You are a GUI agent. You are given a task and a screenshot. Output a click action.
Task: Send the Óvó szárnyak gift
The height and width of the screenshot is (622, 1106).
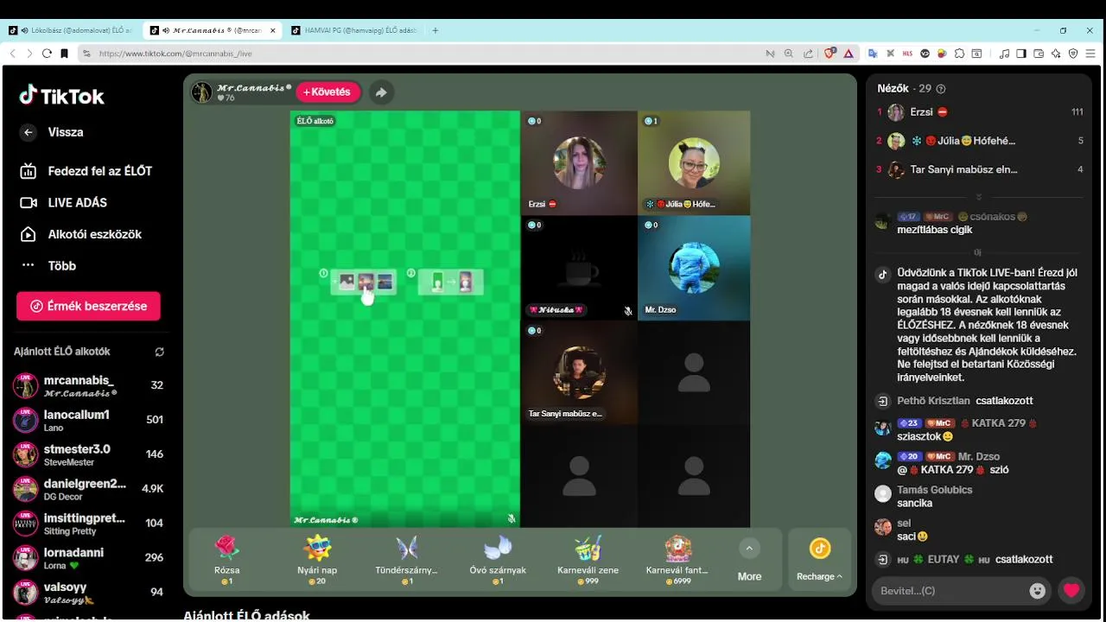pos(498,559)
